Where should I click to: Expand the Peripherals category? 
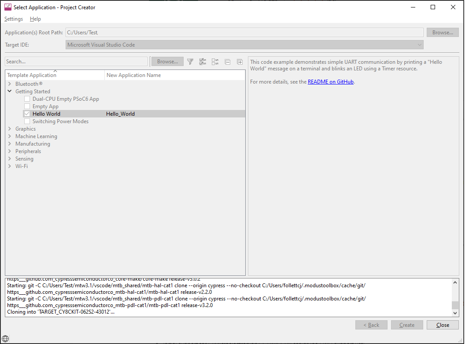10,151
